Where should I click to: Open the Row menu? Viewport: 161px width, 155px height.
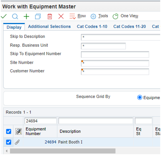coord(78,16)
